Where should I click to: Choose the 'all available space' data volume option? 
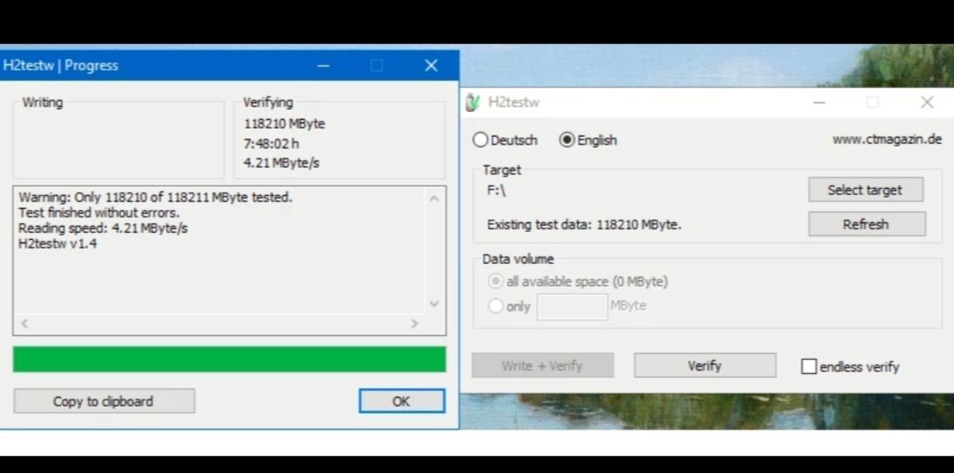point(496,282)
